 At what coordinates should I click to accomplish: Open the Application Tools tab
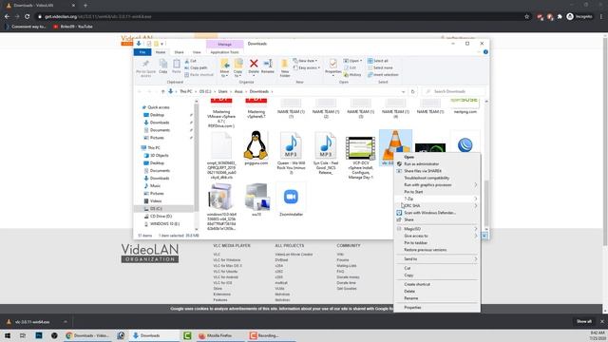[x=224, y=52]
